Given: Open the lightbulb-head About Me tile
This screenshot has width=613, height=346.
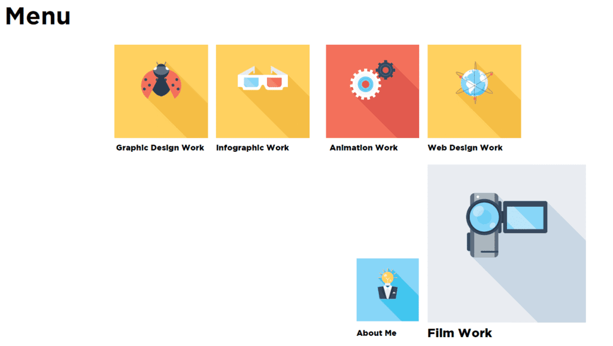Looking at the screenshot, I should pos(387,290).
